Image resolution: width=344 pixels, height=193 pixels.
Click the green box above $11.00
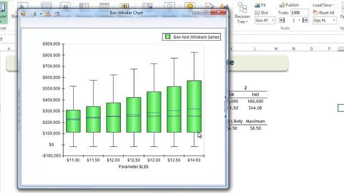(73, 121)
